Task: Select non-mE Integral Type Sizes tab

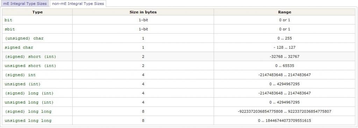Action: coord(78,3)
